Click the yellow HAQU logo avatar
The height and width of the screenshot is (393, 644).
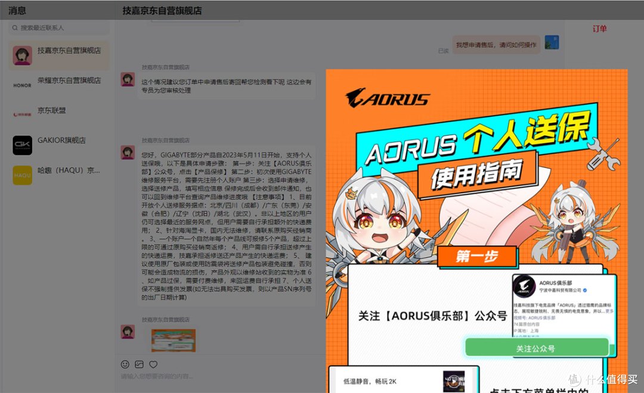click(22, 175)
